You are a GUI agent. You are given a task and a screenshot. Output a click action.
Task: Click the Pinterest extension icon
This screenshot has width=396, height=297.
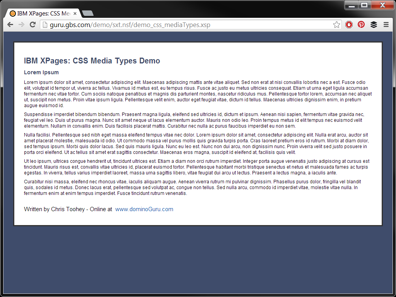361,24
